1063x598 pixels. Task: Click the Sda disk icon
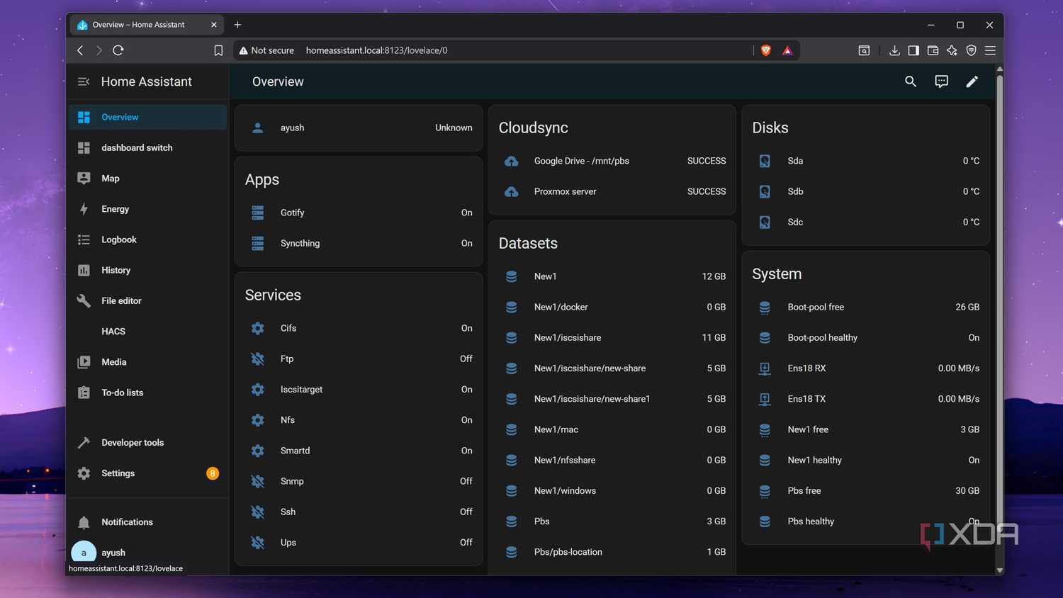click(x=765, y=161)
